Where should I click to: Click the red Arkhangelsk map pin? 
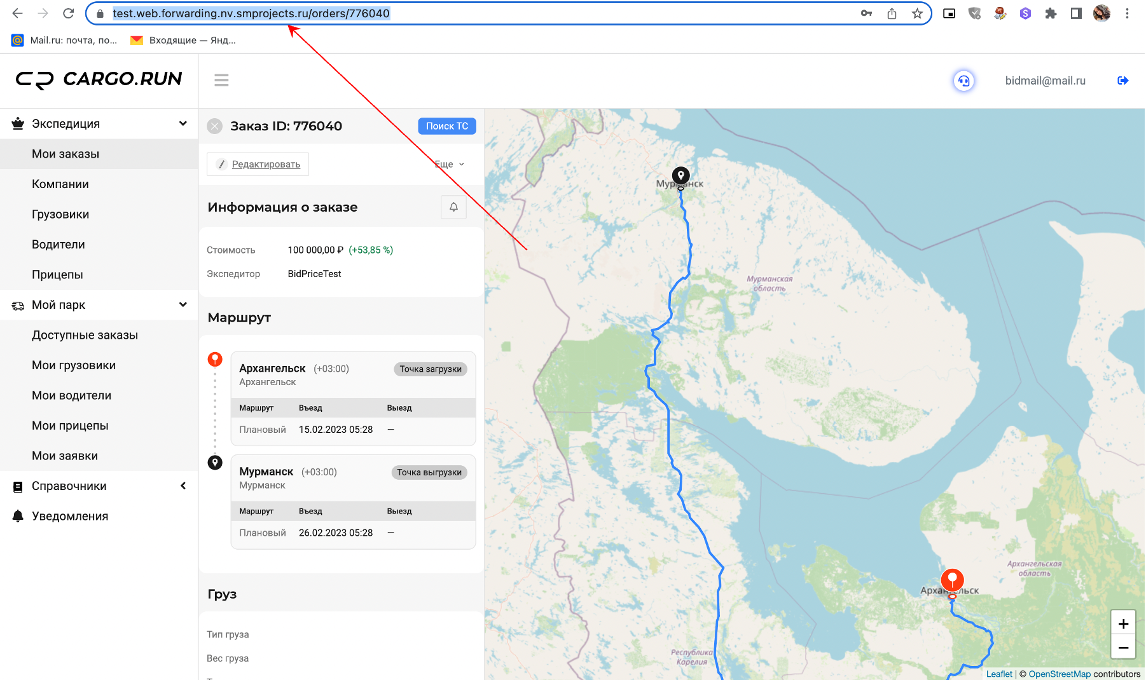tap(952, 581)
